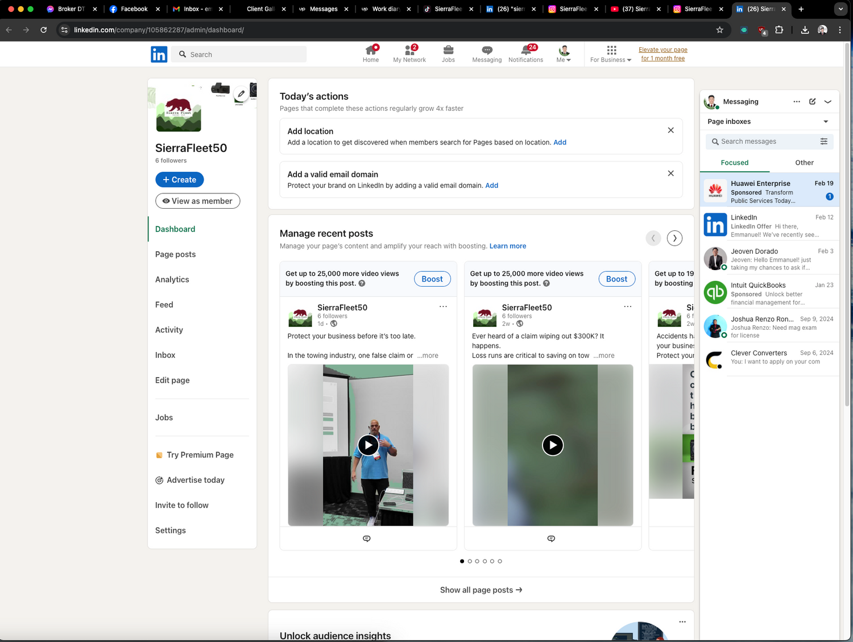
Task: Expand ...more on the loss runs post
Action: tap(604, 355)
